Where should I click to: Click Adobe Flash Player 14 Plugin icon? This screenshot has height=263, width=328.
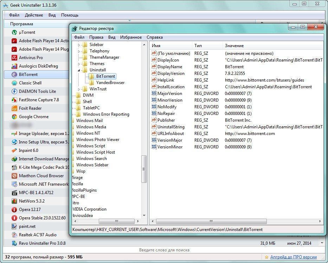pyautogui.click(x=14, y=49)
